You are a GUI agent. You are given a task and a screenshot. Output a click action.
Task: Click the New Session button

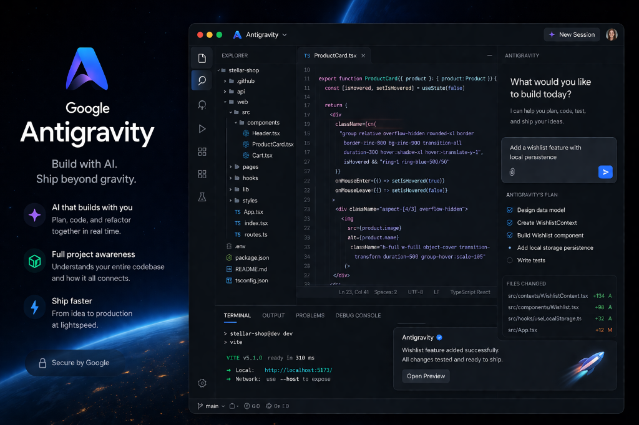(x=572, y=35)
